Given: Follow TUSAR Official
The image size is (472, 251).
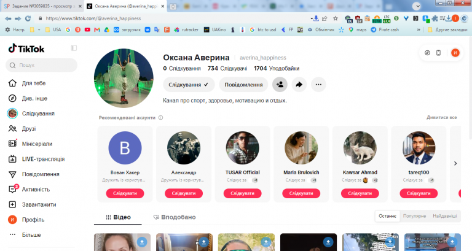Looking at the screenshot, I should (242, 193).
